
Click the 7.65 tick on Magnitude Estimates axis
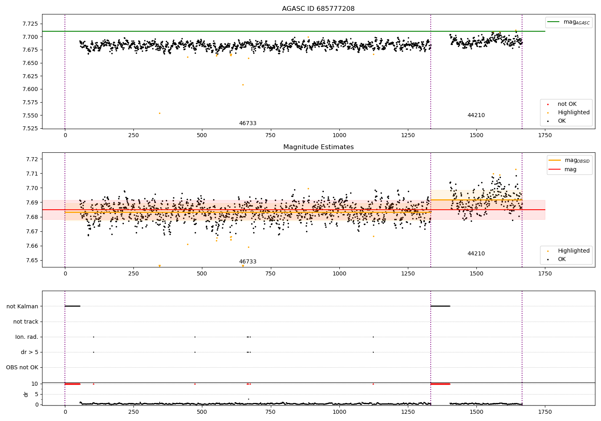32,261
